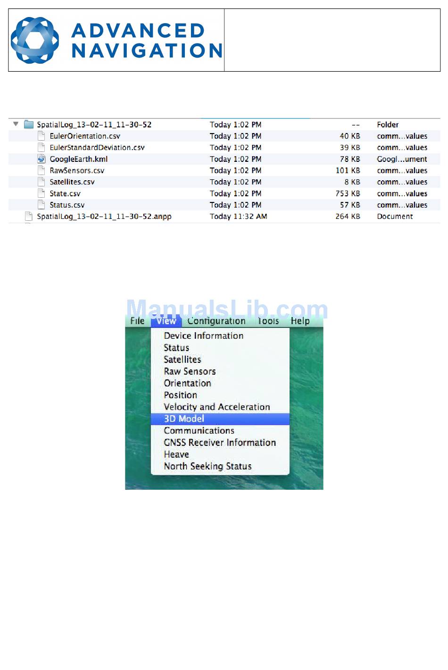Click the SpatialLog folder icon

[29, 125]
